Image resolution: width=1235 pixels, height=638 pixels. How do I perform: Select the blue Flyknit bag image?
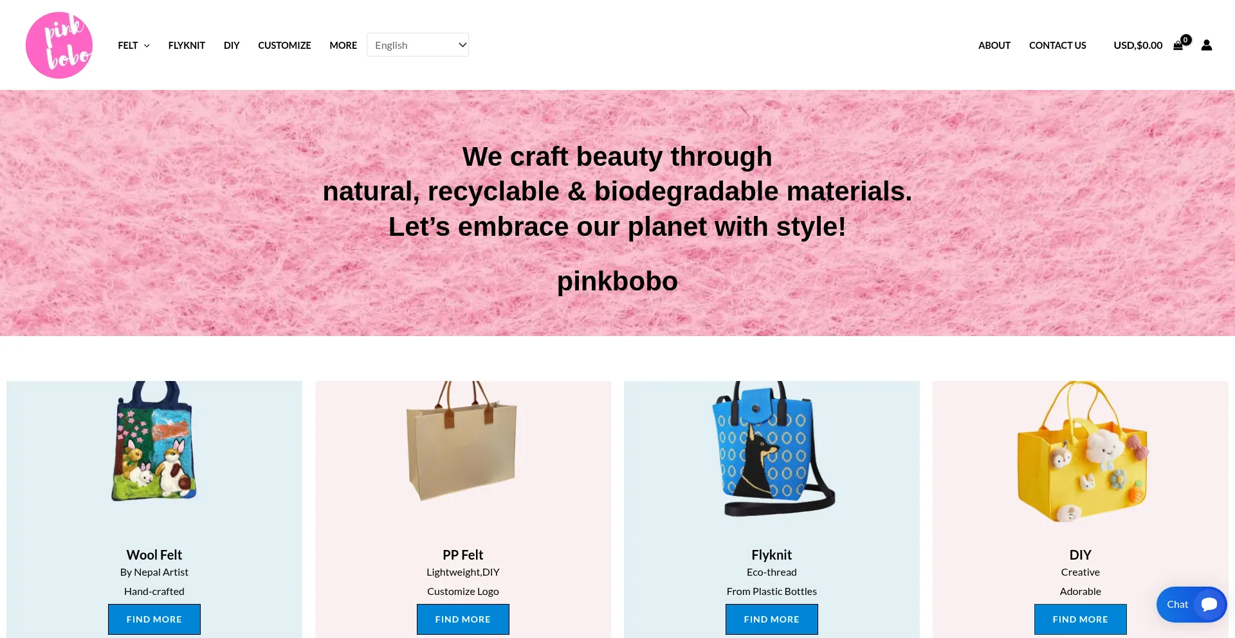pos(773,449)
